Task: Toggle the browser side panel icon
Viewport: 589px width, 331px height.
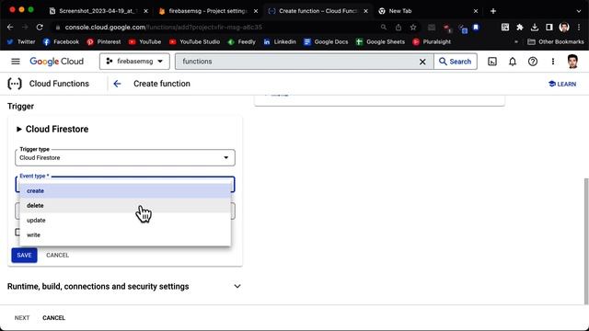Action: [549, 27]
